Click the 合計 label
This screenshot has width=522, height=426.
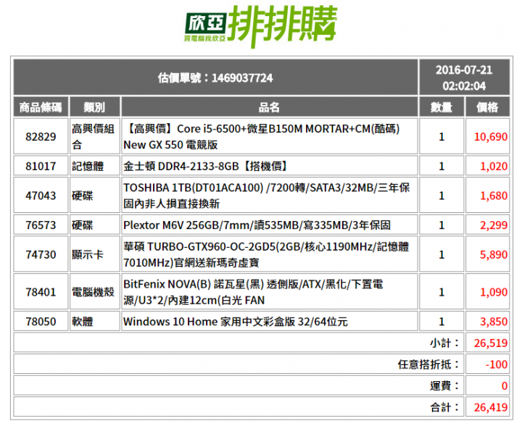tap(444, 407)
